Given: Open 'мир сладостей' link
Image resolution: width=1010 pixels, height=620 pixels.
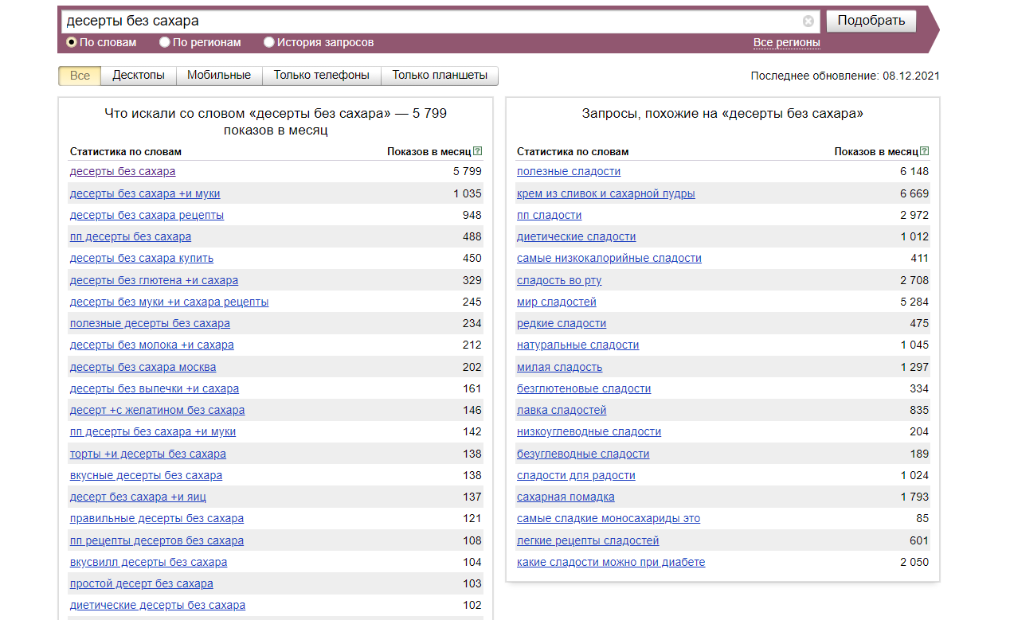Looking at the screenshot, I should point(556,302).
